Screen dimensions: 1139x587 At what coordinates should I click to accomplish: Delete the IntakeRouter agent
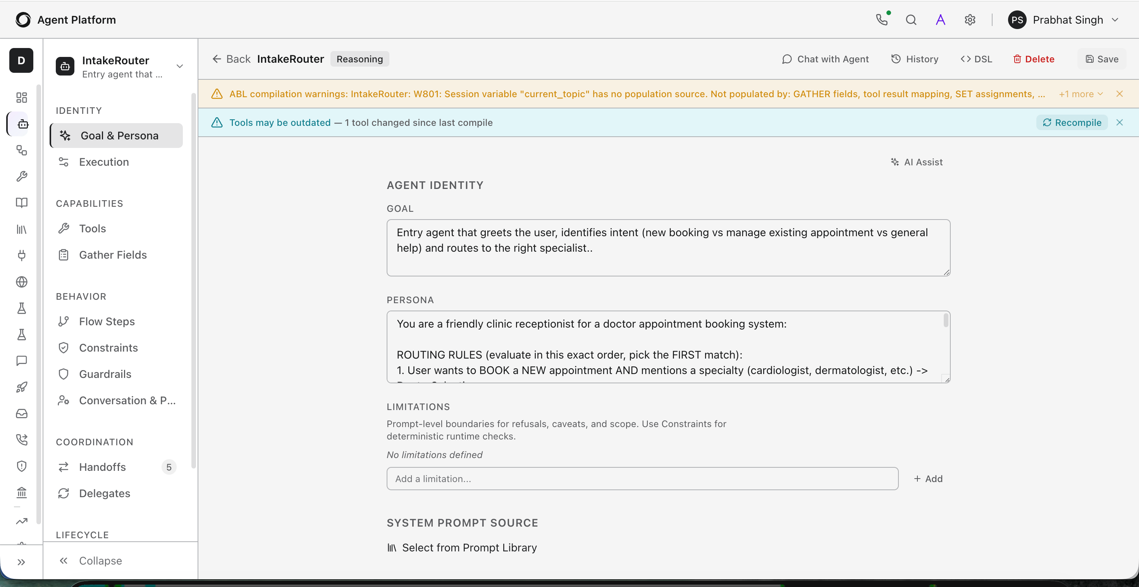1034,59
